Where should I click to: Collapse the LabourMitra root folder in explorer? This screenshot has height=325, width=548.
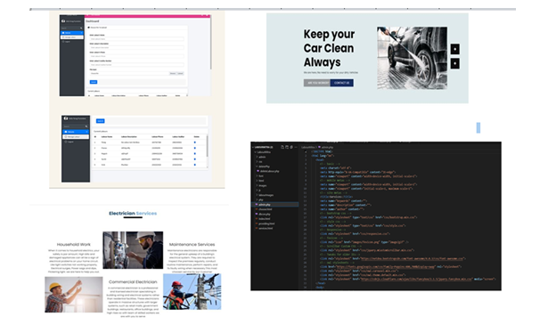coord(264,152)
